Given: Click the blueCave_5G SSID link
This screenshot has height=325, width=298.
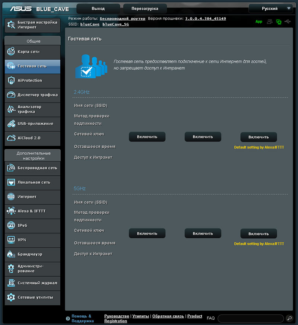Looking at the screenshot, I should (x=115, y=24).
